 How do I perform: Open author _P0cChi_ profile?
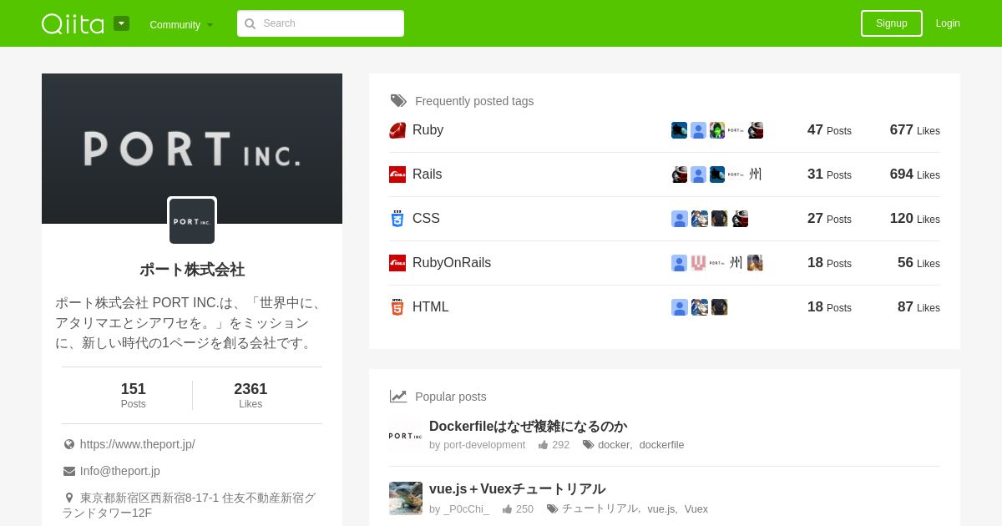click(467, 508)
